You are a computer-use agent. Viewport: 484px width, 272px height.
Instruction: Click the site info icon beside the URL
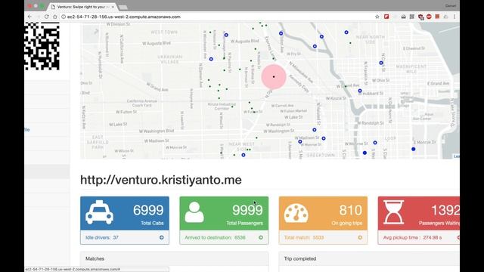64,17
